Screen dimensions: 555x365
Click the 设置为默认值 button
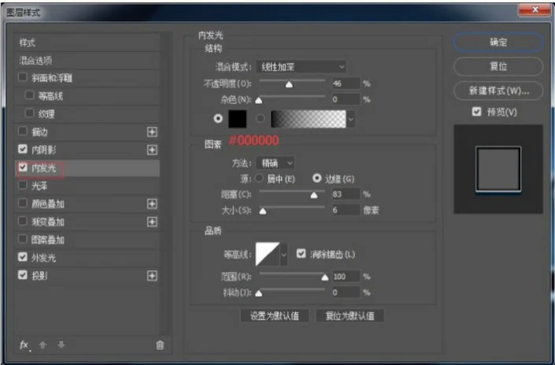tap(275, 316)
